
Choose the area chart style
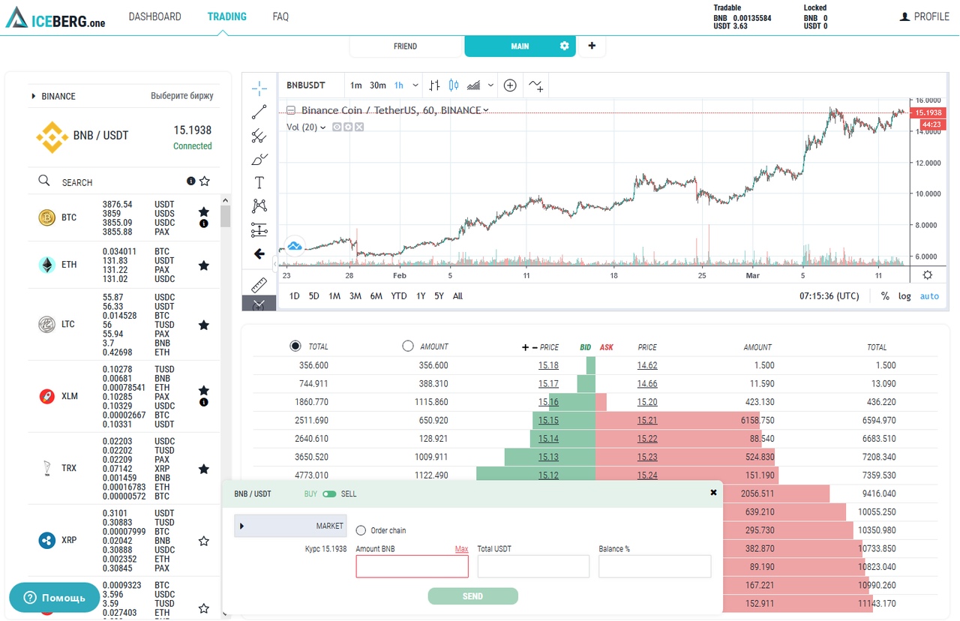(474, 85)
